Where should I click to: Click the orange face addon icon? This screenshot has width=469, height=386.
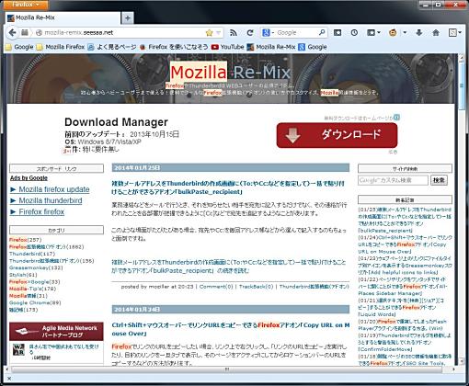[393, 32]
